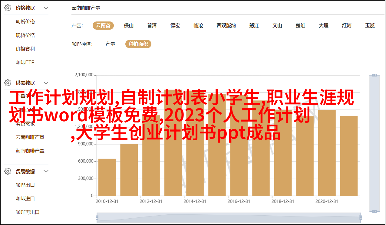Switch region to 保山
The image size is (386, 225).
point(129,26)
